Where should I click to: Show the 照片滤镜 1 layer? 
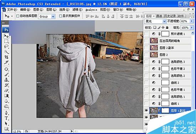tap(146, 34)
